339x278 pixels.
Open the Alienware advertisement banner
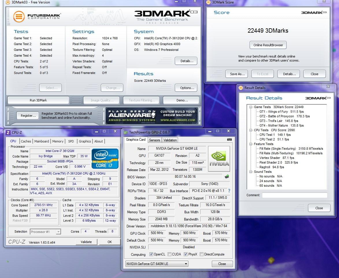151,116
